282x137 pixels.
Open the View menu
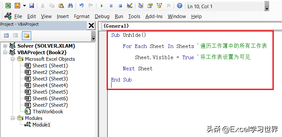pyautogui.click(x=46, y=16)
